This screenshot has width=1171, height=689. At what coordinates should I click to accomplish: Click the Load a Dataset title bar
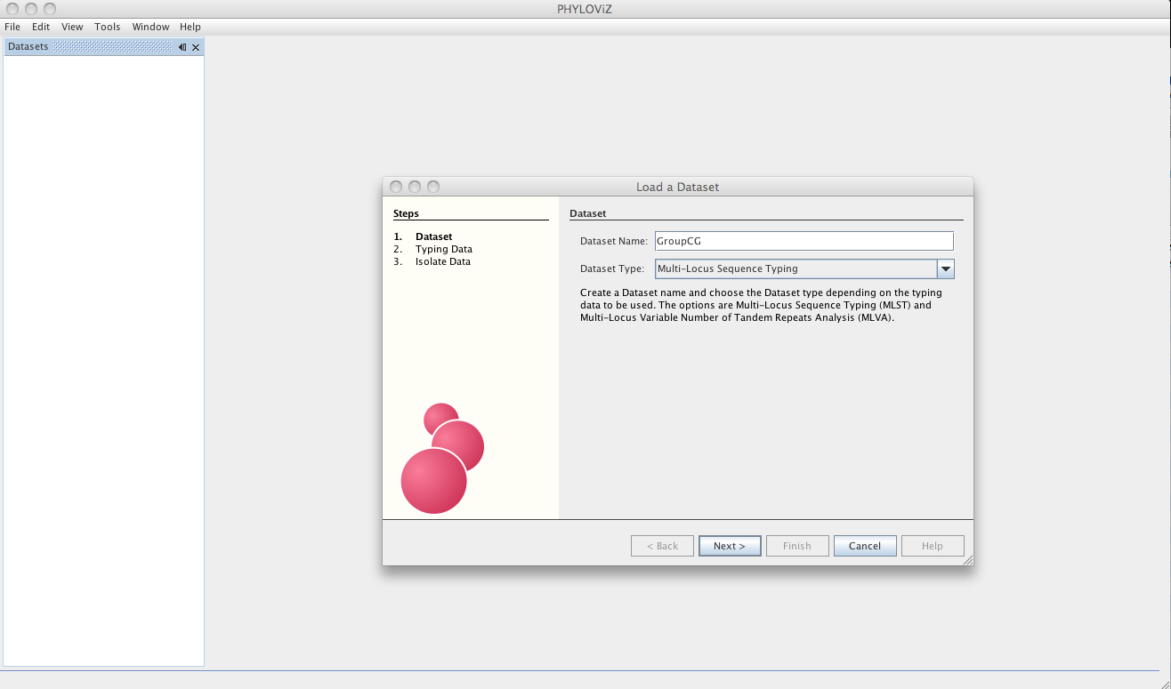tap(678, 187)
